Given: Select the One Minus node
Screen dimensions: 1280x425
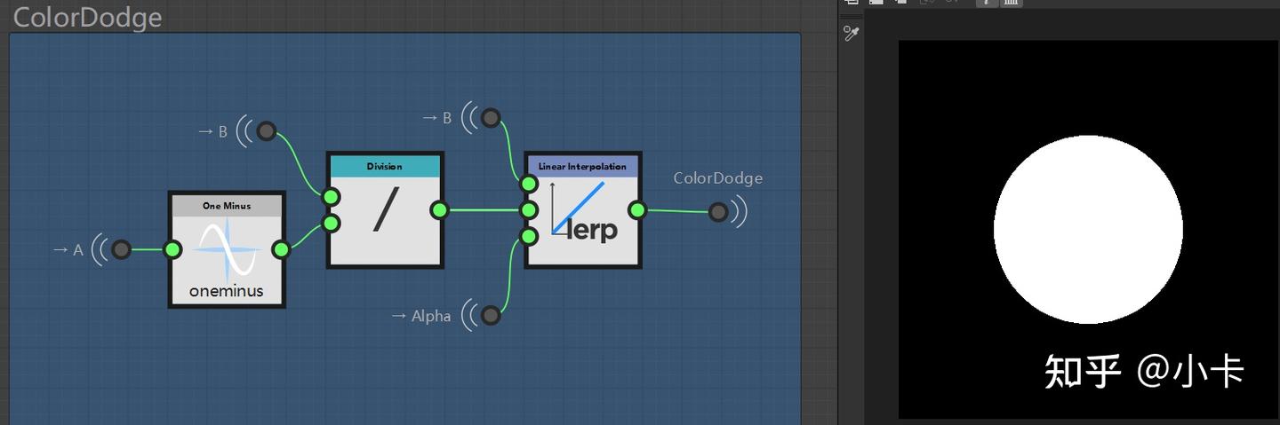Looking at the screenshot, I should [227, 249].
